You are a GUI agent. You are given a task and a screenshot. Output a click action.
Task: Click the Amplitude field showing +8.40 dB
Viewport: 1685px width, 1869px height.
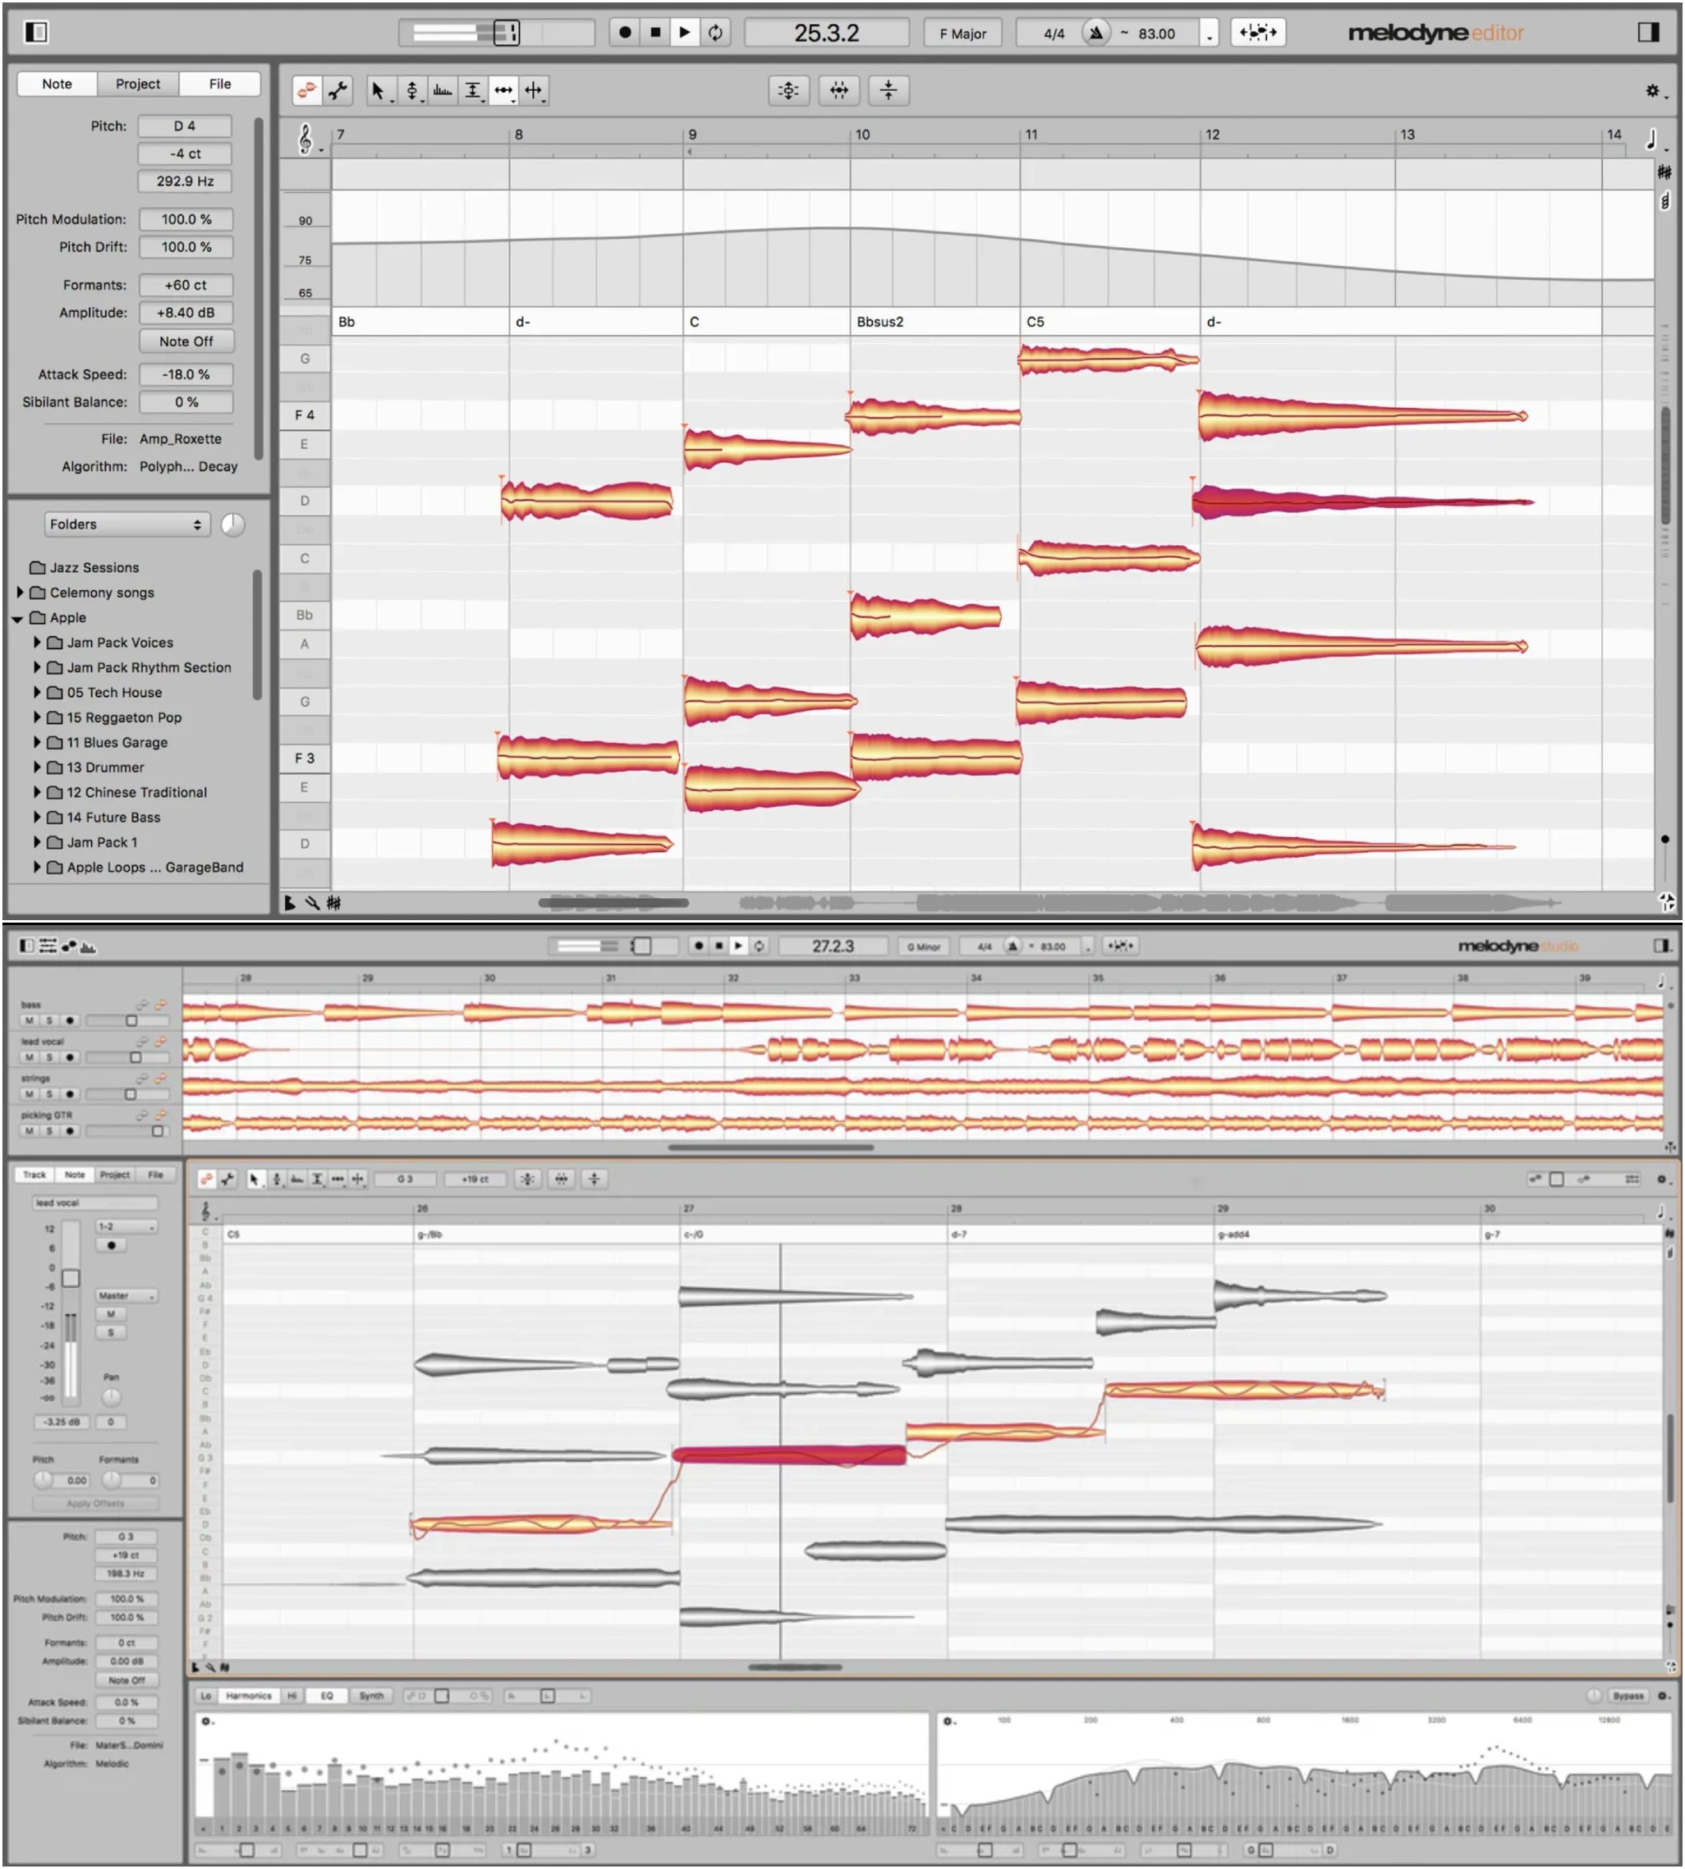(x=186, y=313)
